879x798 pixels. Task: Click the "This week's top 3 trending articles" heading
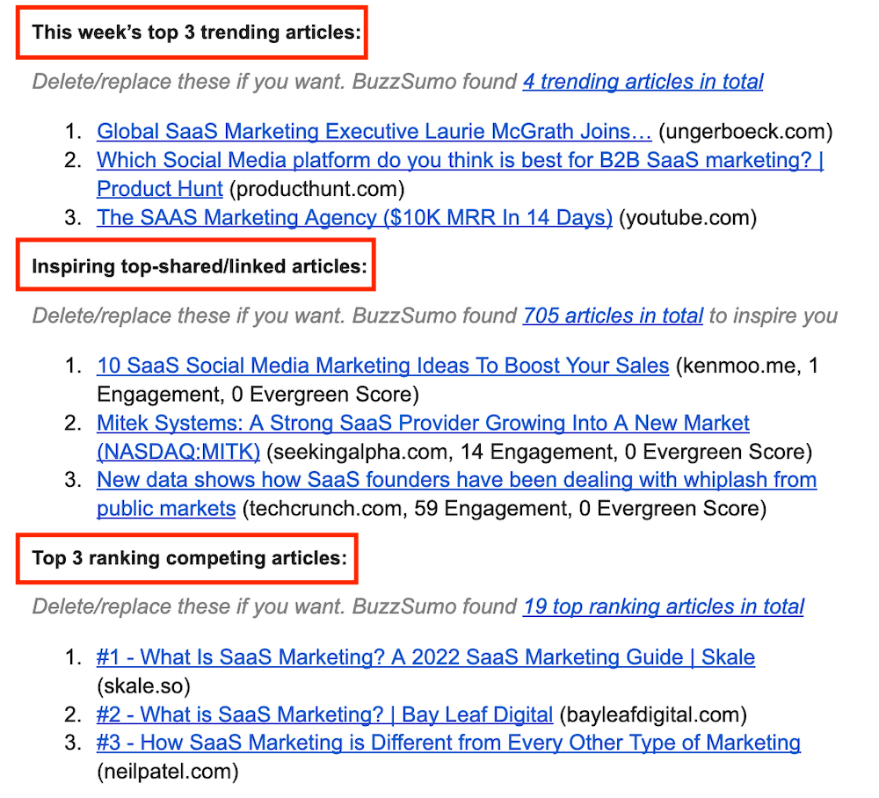190,33
